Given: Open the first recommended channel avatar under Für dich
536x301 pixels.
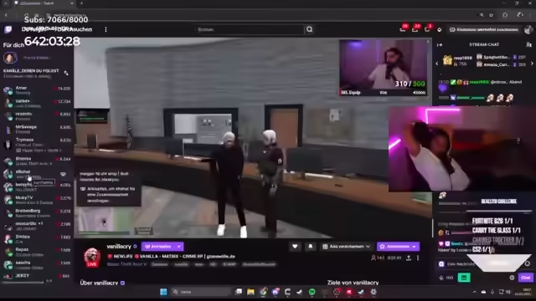Looking at the screenshot, I should [x=10, y=58].
